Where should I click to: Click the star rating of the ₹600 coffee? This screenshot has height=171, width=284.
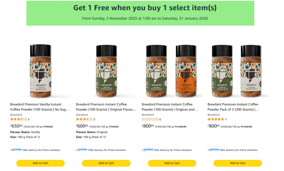point(84,119)
